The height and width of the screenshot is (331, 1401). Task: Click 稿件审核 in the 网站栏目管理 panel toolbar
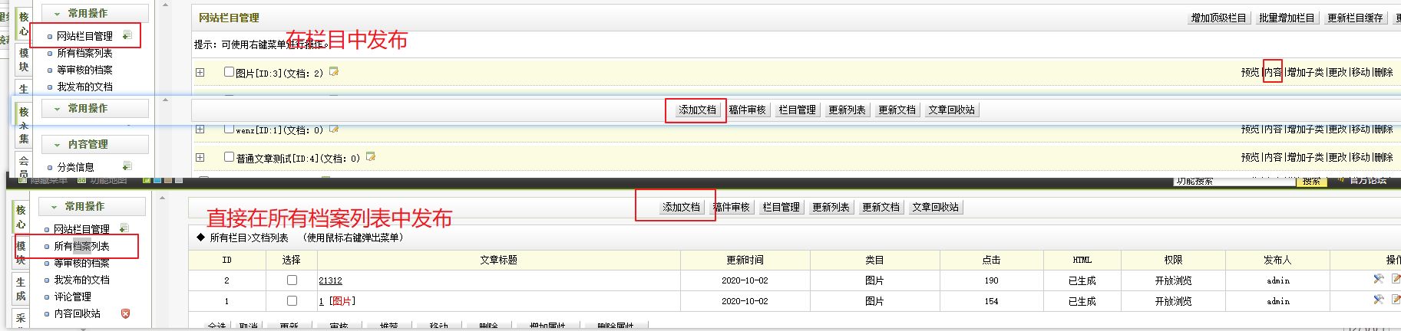point(747,110)
